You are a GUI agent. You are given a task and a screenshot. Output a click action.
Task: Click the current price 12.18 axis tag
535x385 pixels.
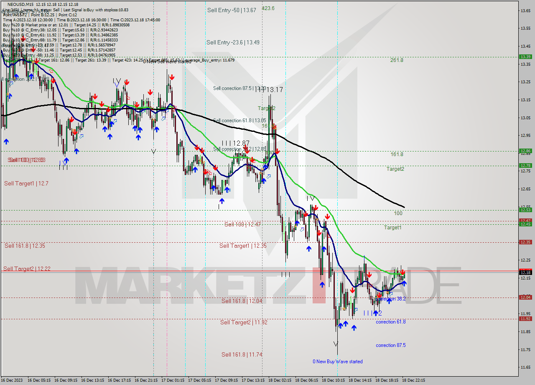(x=525, y=272)
